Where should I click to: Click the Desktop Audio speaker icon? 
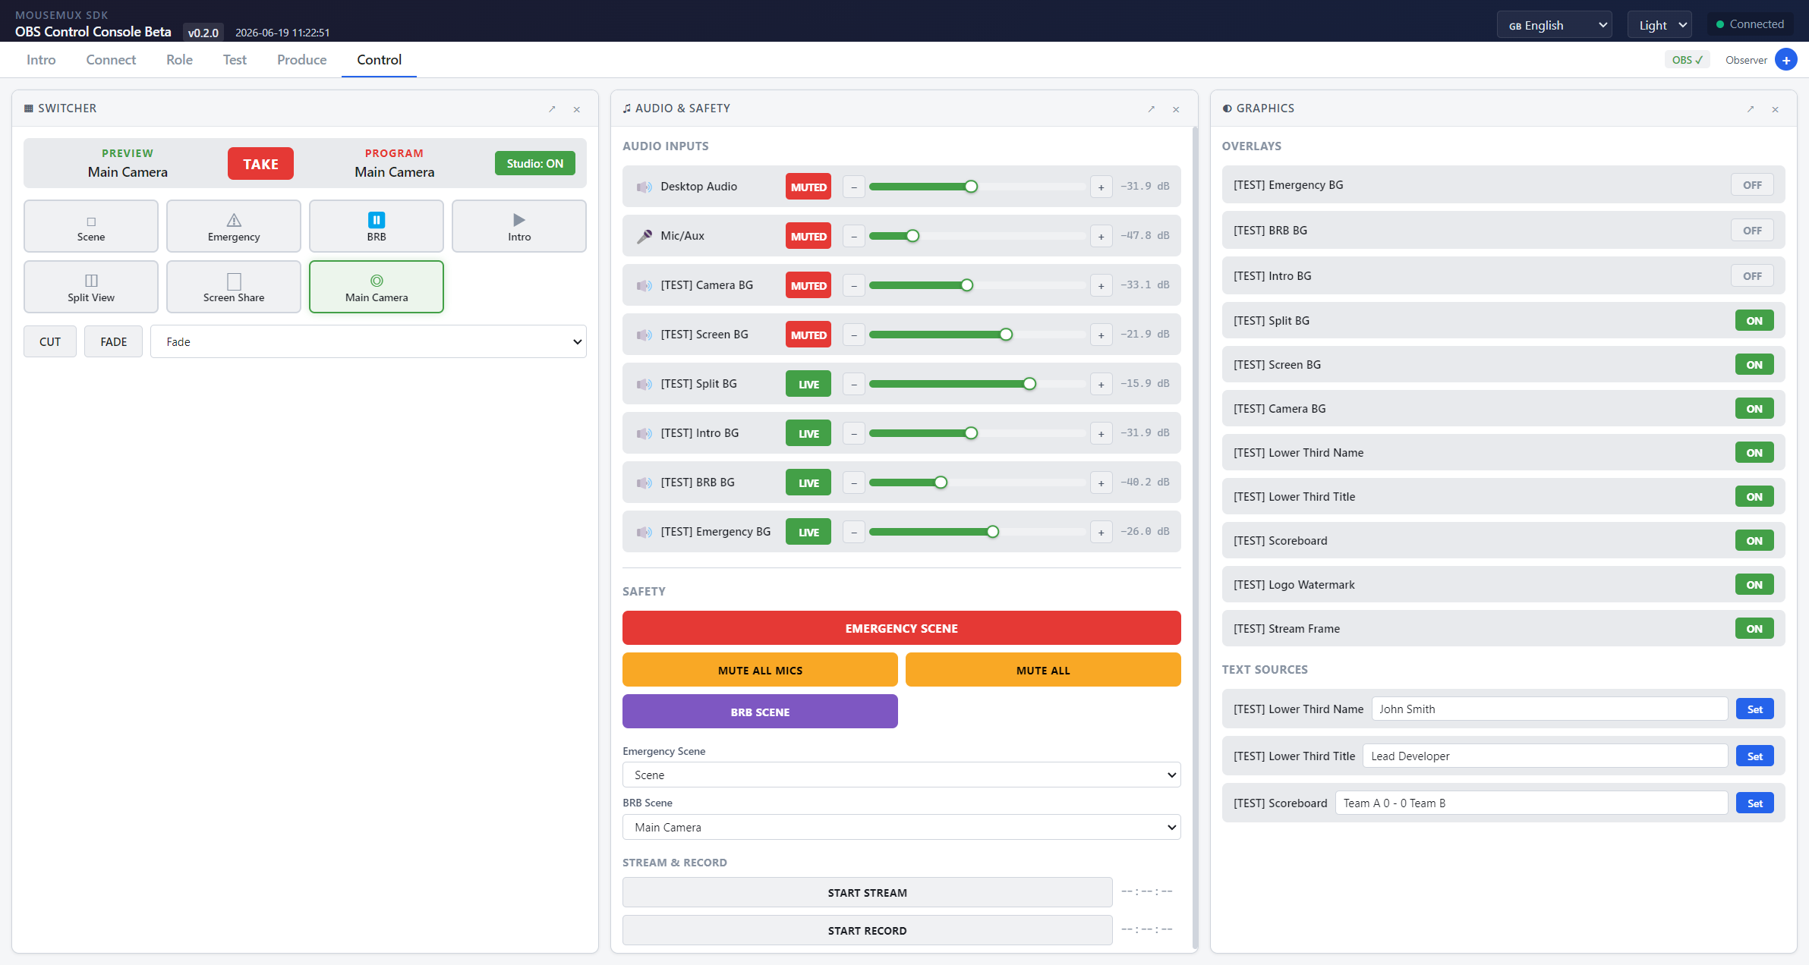tap(644, 187)
